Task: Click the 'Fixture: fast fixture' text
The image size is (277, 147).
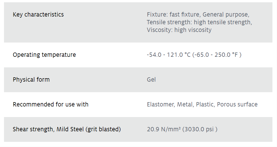Action: [x=173, y=15]
